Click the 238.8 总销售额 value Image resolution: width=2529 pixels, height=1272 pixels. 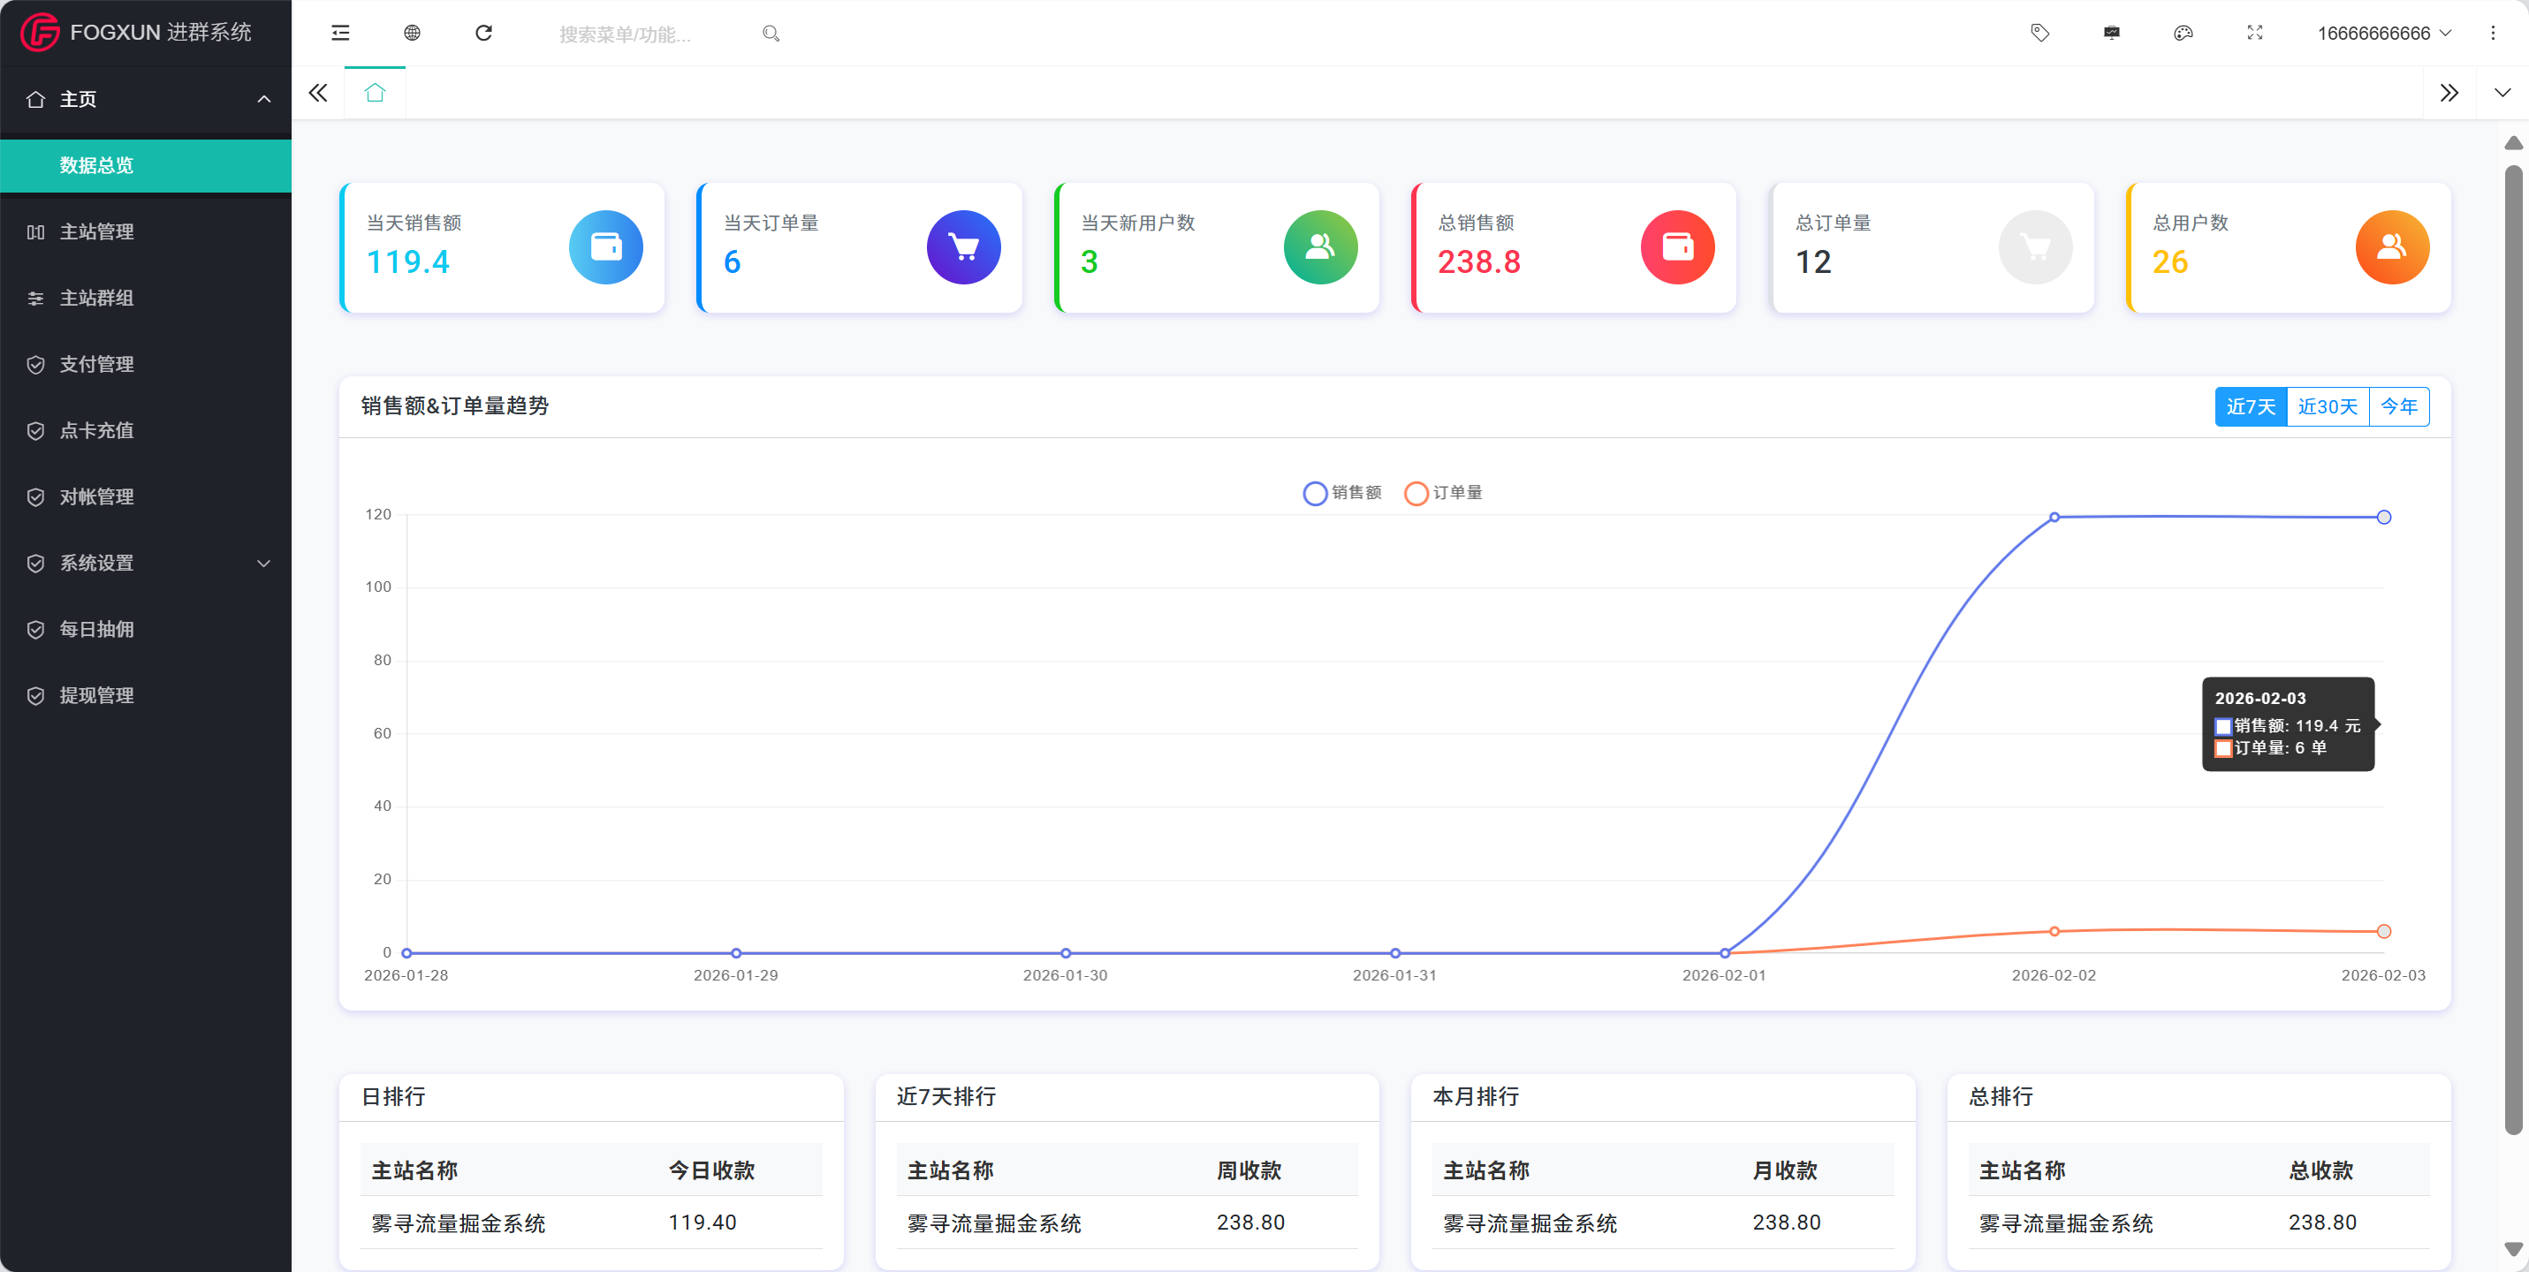point(1478,262)
